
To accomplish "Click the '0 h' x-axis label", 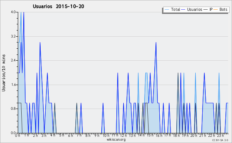I will click(18, 135).
